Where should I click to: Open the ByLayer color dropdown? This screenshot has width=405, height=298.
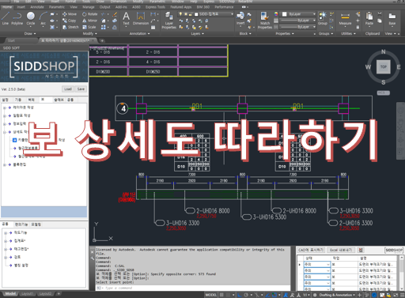(x=314, y=14)
